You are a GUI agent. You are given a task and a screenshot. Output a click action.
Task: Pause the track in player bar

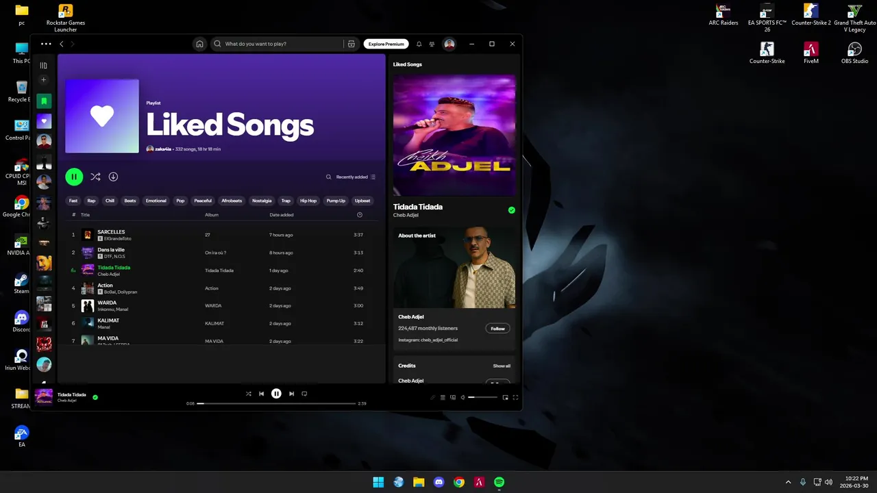pyautogui.click(x=276, y=394)
